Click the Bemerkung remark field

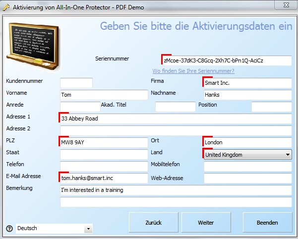click(x=175, y=190)
